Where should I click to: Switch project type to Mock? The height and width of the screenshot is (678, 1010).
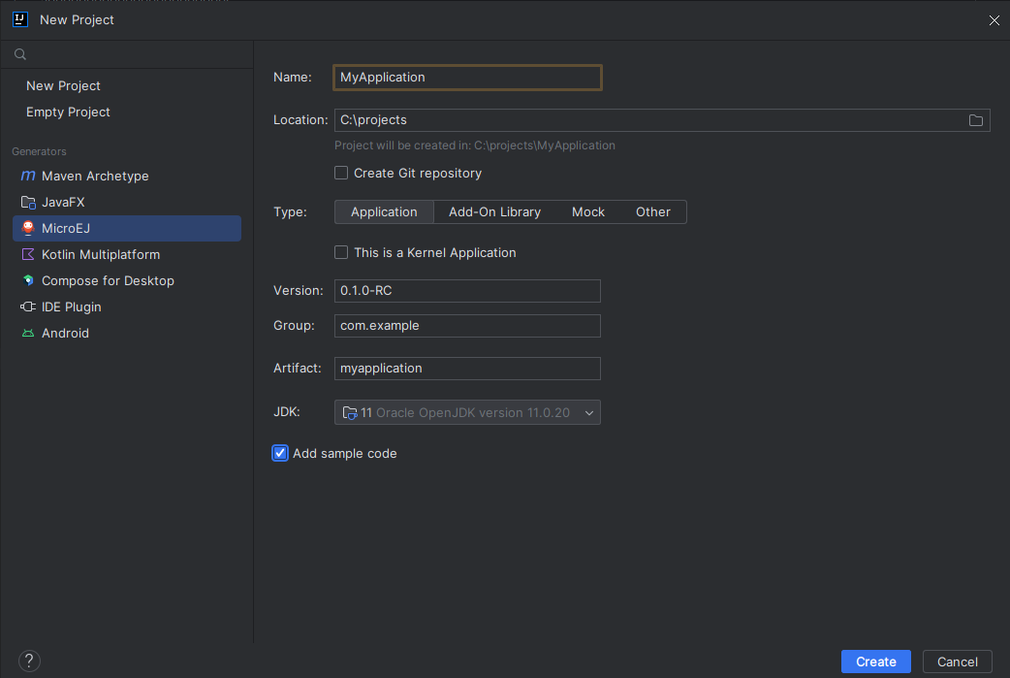pos(588,211)
